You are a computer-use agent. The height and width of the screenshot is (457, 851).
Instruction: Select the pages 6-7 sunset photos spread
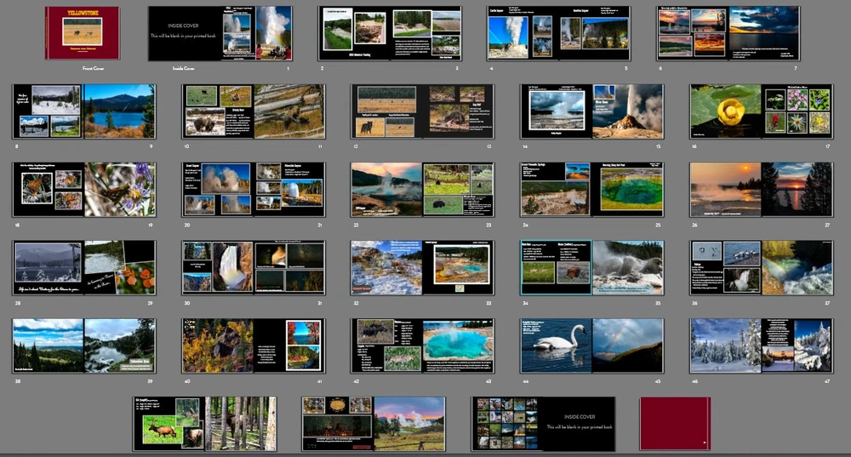[x=728, y=34]
